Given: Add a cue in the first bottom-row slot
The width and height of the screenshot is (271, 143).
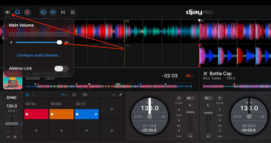Looking at the screenshot, I should click(x=36, y=130).
